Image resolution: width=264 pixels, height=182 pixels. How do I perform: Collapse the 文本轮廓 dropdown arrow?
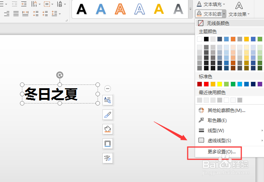pyautogui.click(x=224, y=14)
